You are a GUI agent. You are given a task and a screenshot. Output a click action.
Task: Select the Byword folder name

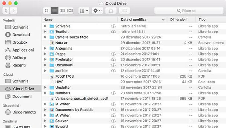point(61,126)
